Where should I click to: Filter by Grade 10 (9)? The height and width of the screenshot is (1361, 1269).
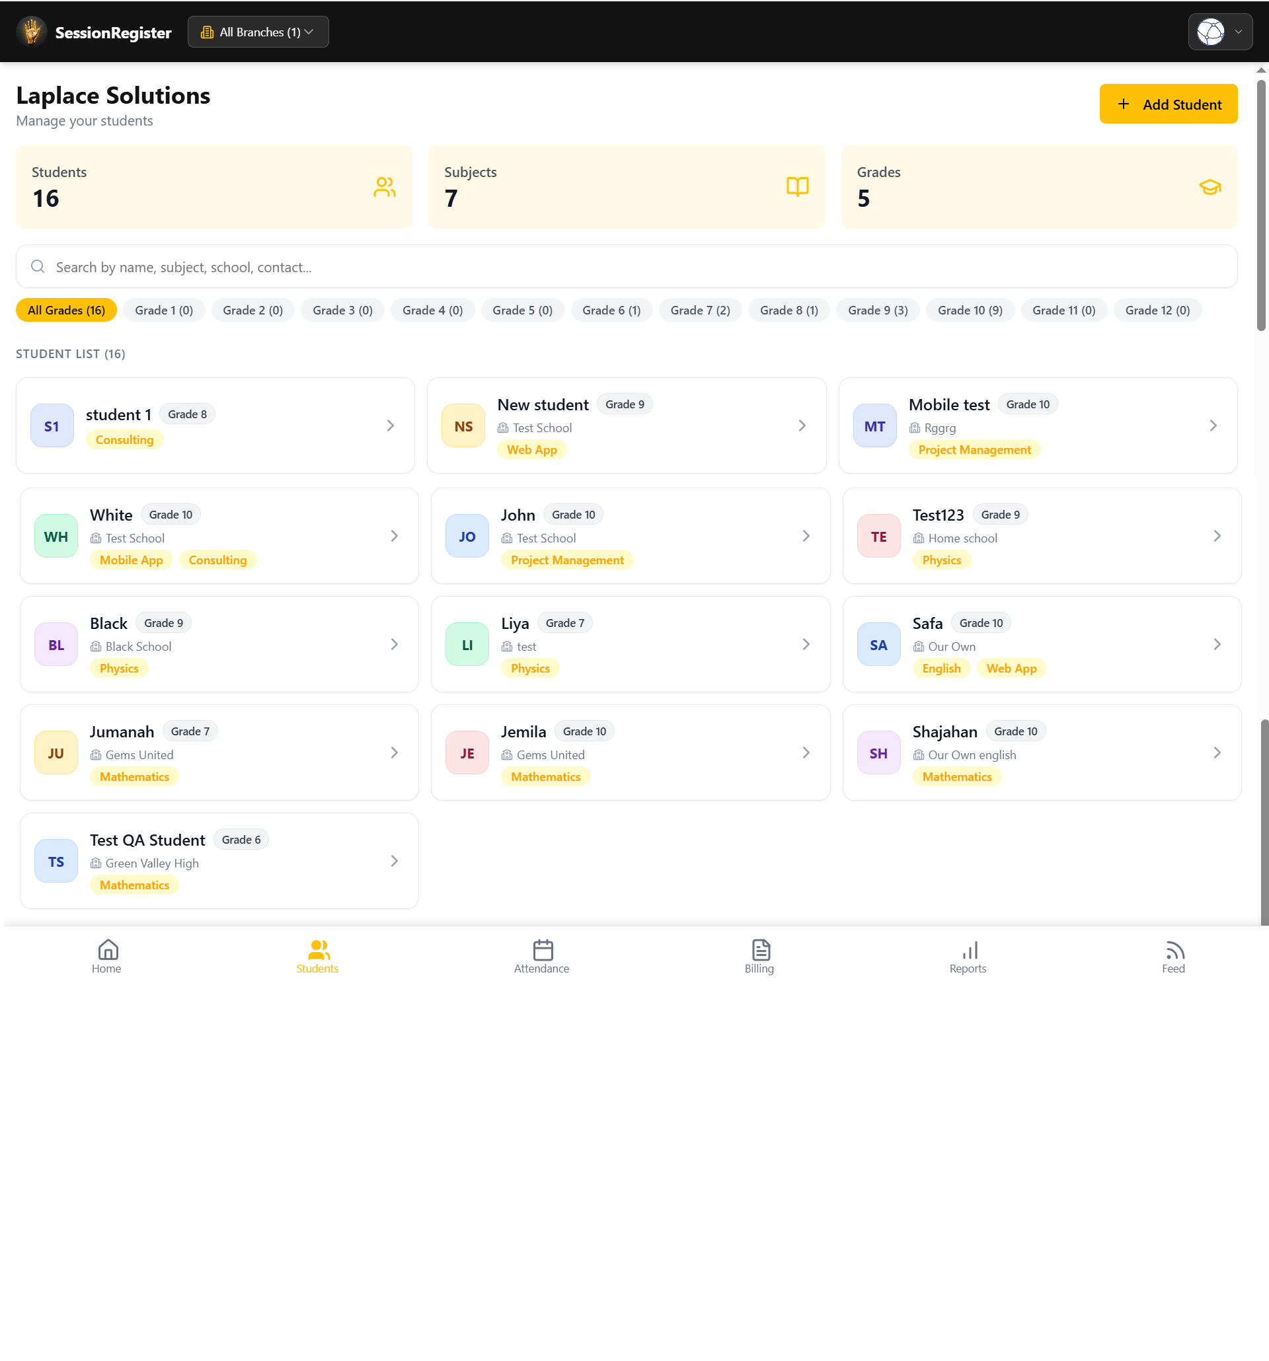pos(970,310)
